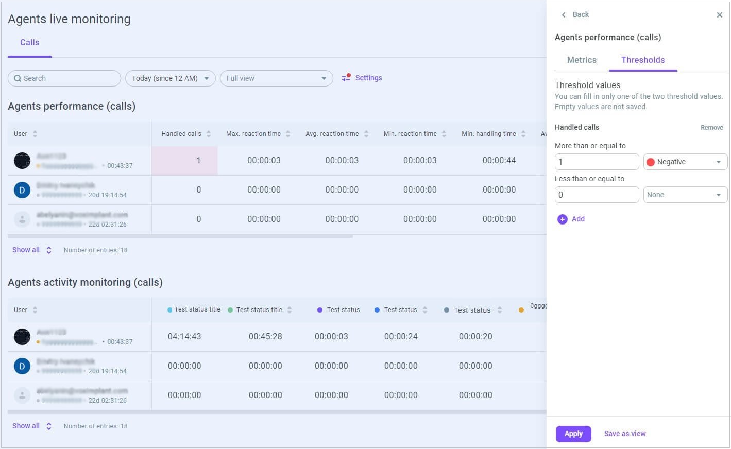This screenshot has width=731, height=449.
Task: Click the search magnifier icon
Action: (18, 78)
